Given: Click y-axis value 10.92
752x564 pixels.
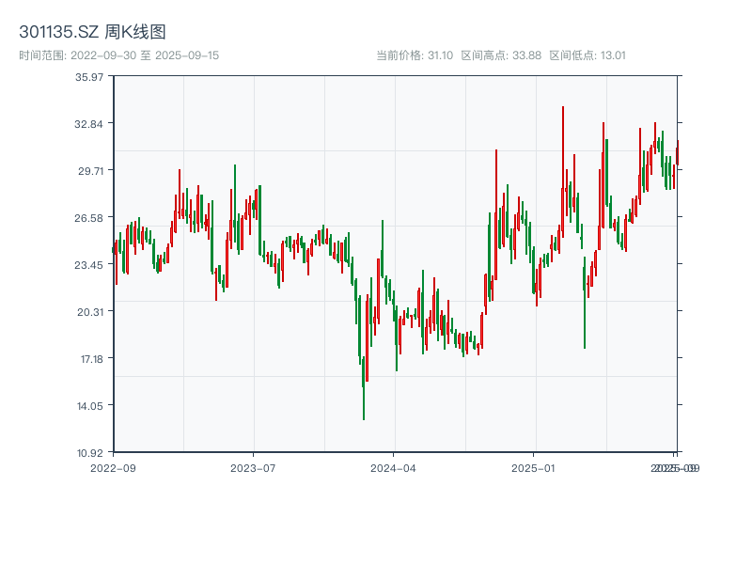Looking at the screenshot, I should pos(90,453).
